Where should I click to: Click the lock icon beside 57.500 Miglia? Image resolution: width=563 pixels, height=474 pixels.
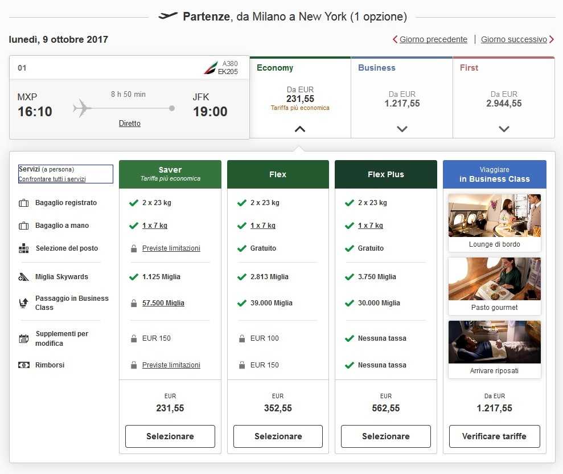tap(134, 303)
